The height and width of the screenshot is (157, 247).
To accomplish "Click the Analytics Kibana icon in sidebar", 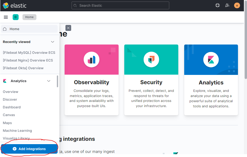I will 5,81.
